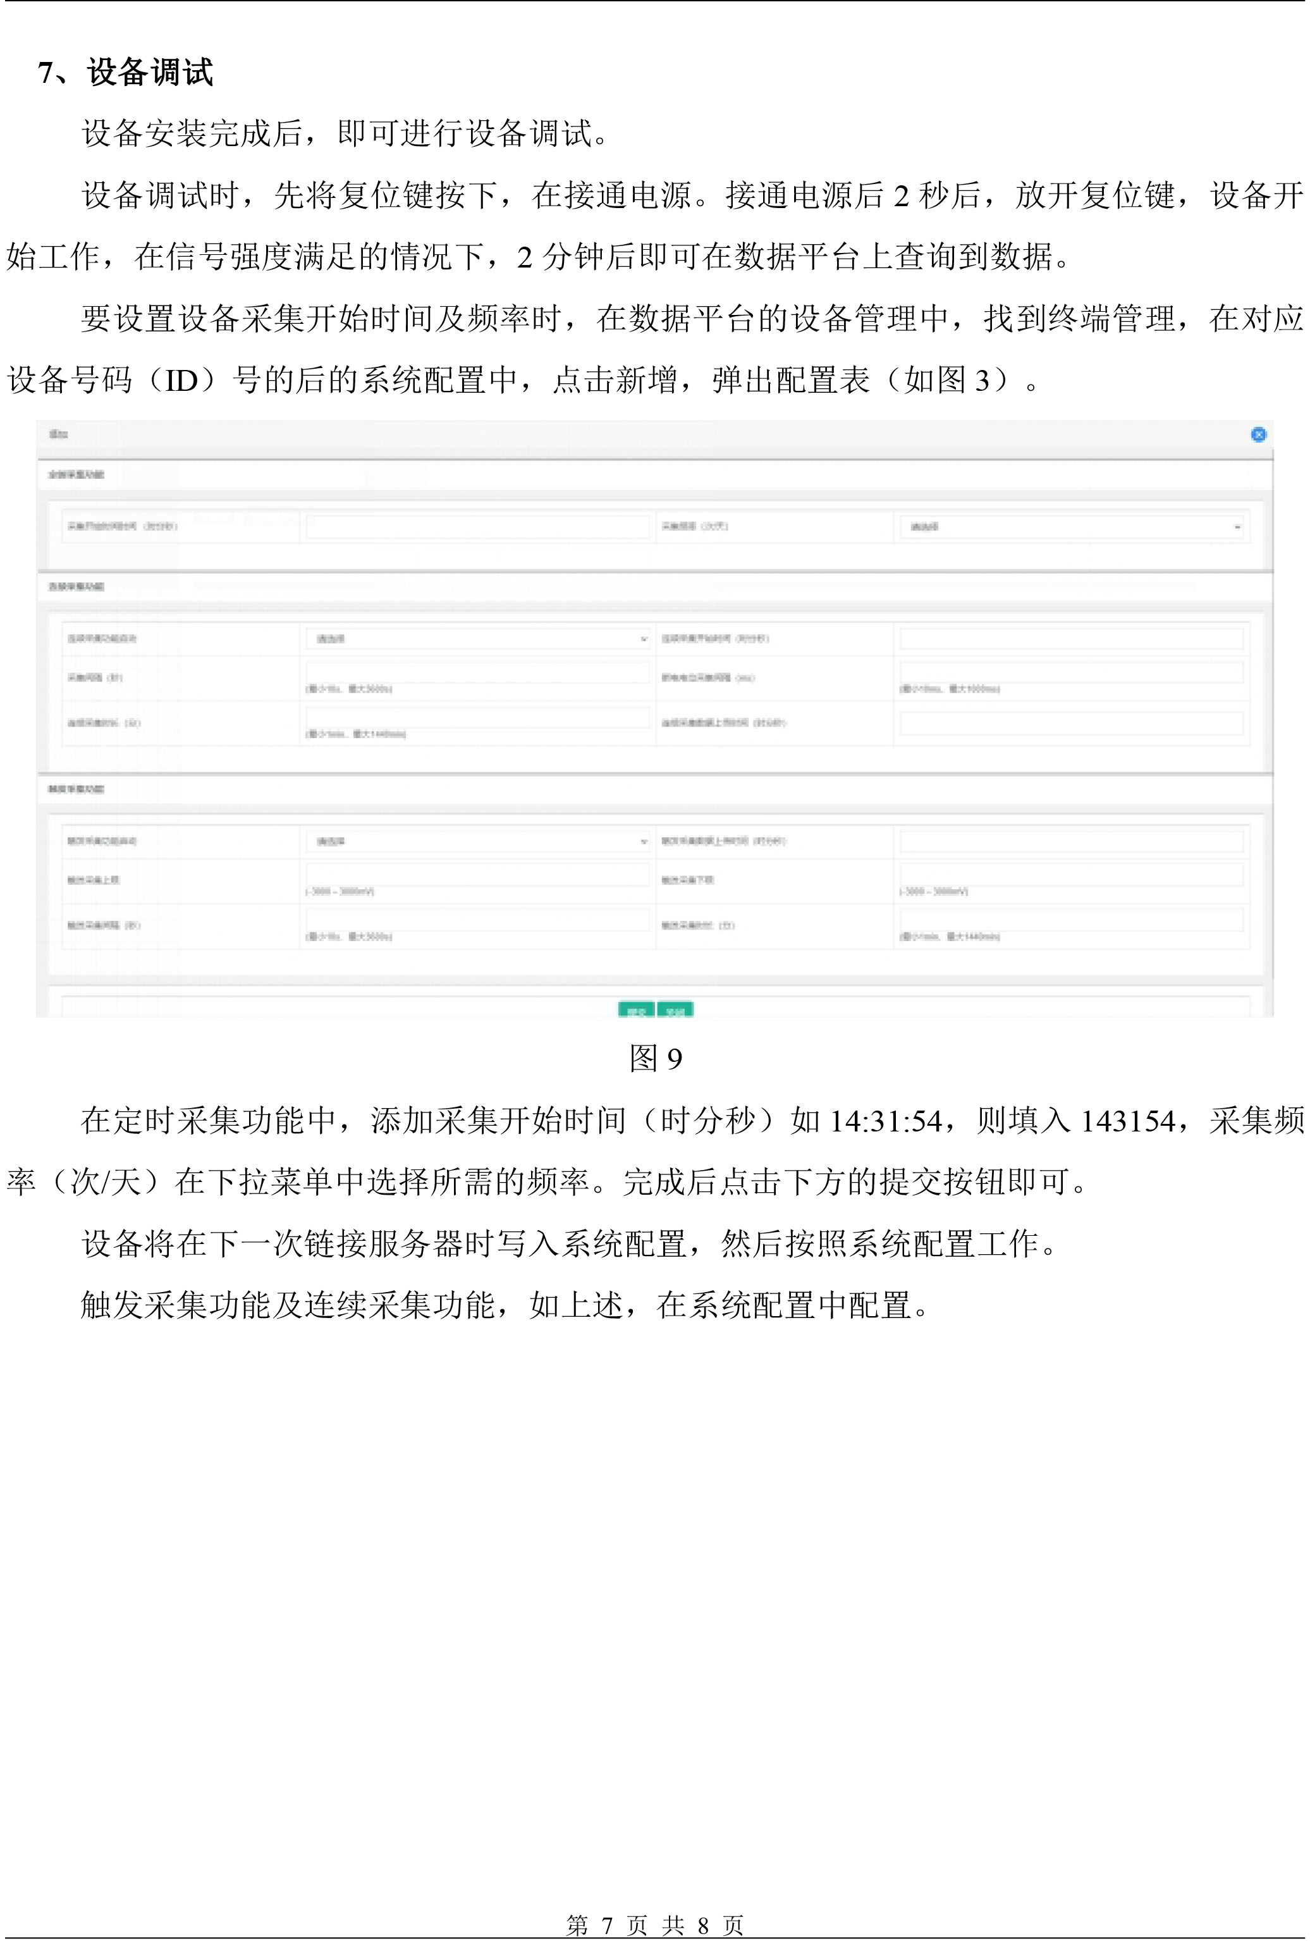Viewport: 1310px width, 1941px height.
Task: Click the green 关闭 close button
Action: [x=675, y=1011]
